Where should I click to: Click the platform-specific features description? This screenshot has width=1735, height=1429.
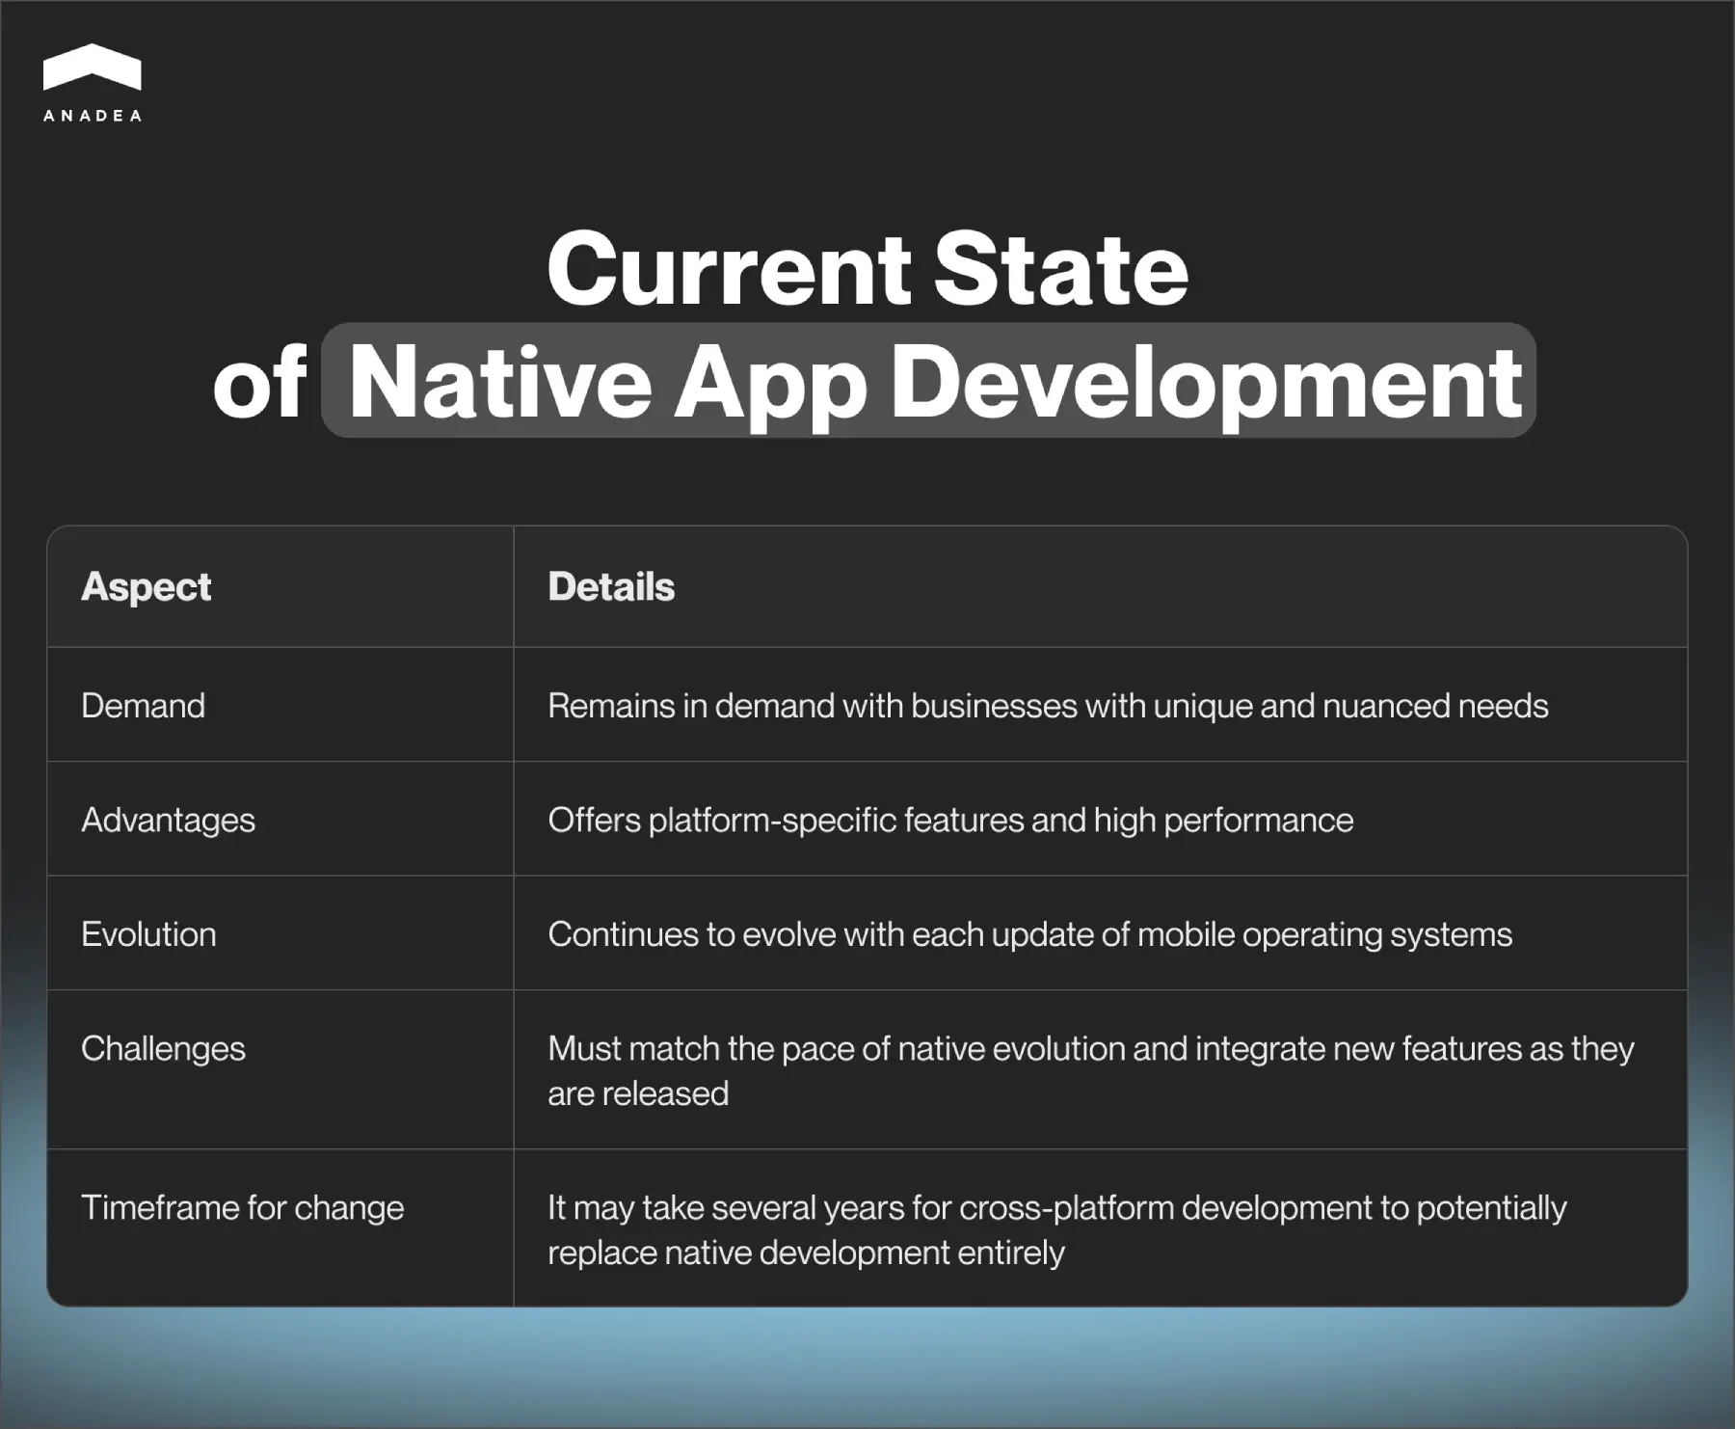pos(951,820)
